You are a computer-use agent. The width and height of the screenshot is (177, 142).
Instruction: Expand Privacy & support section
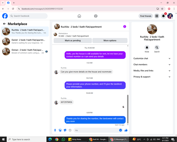(152, 77)
